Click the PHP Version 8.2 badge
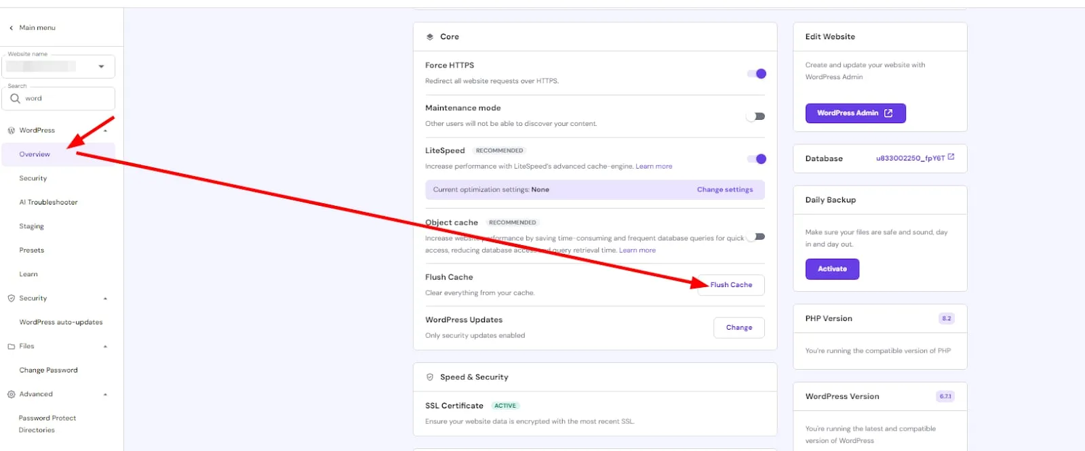1085x451 pixels. [946, 318]
